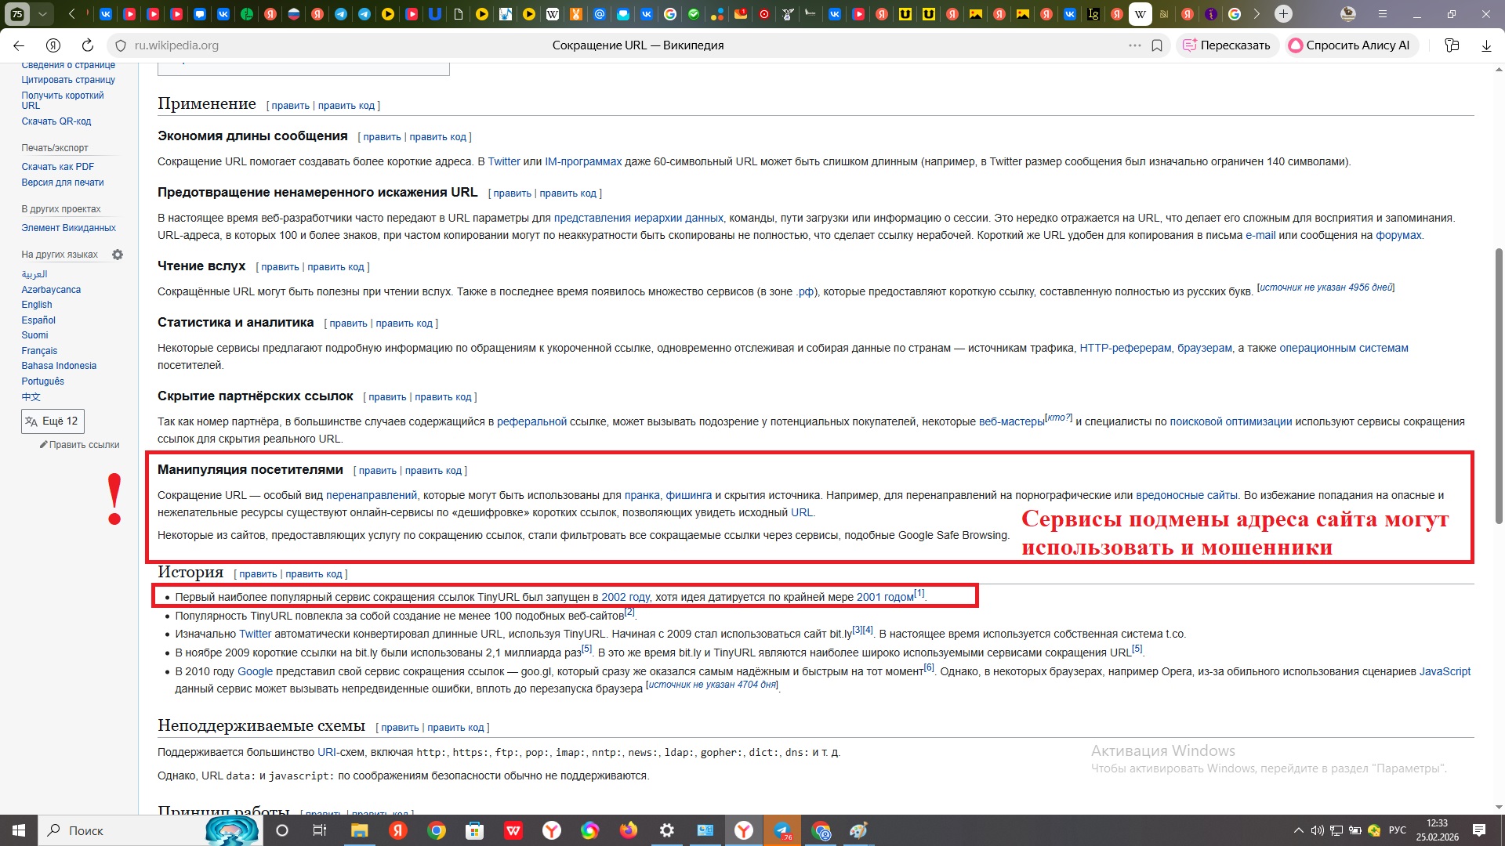
Task: Click the page's vertical scrollbar thumb
Action: tap(1499, 384)
